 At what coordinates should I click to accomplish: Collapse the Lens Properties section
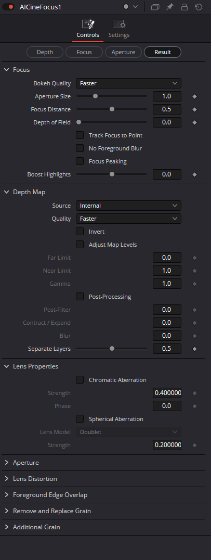click(6, 366)
